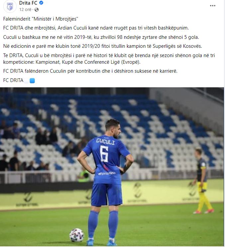Viewport: 225px width, 247px height.
Task: Click the player in the yellow kit
Action: (202, 181)
